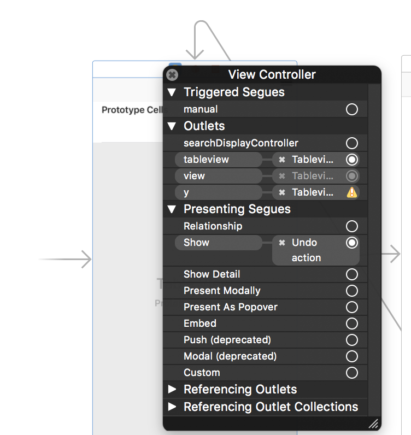411x435 pixels.
Task: Delete the Show segue Undo action connection
Action: point(282,243)
